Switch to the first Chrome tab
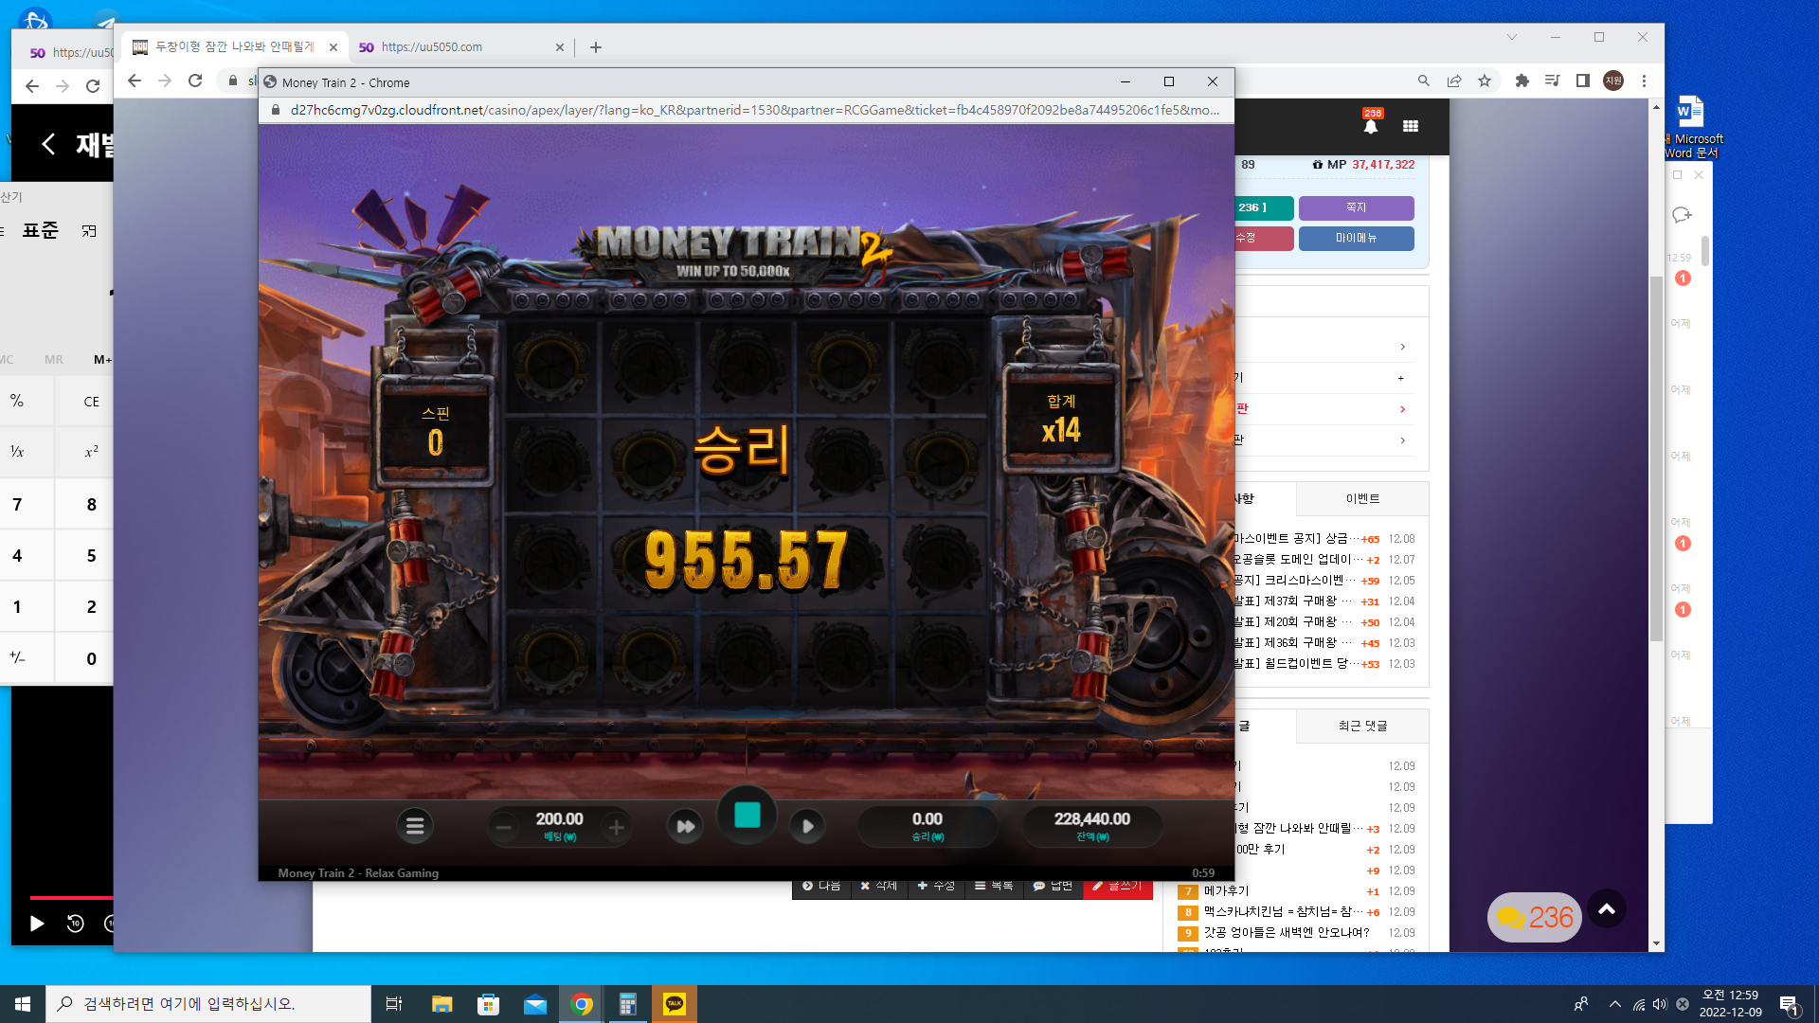The width and height of the screenshot is (1819, 1023). pos(233,47)
